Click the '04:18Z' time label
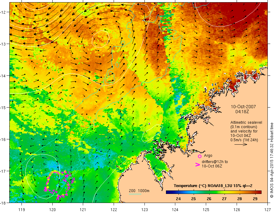This screenshot has width=274, height=212. pos(242,112)
